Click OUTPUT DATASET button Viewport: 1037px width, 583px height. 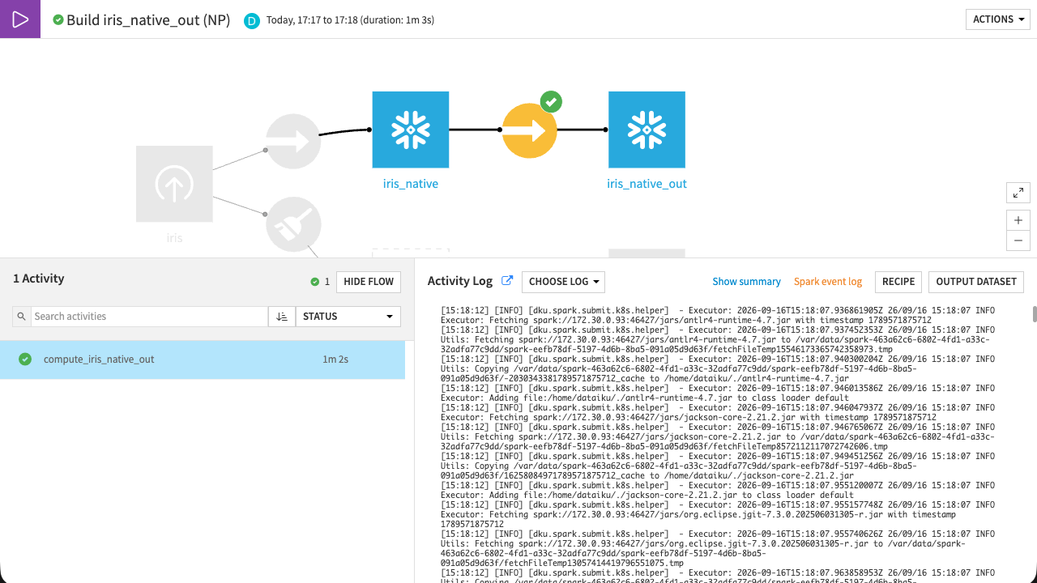pos(976,282)
